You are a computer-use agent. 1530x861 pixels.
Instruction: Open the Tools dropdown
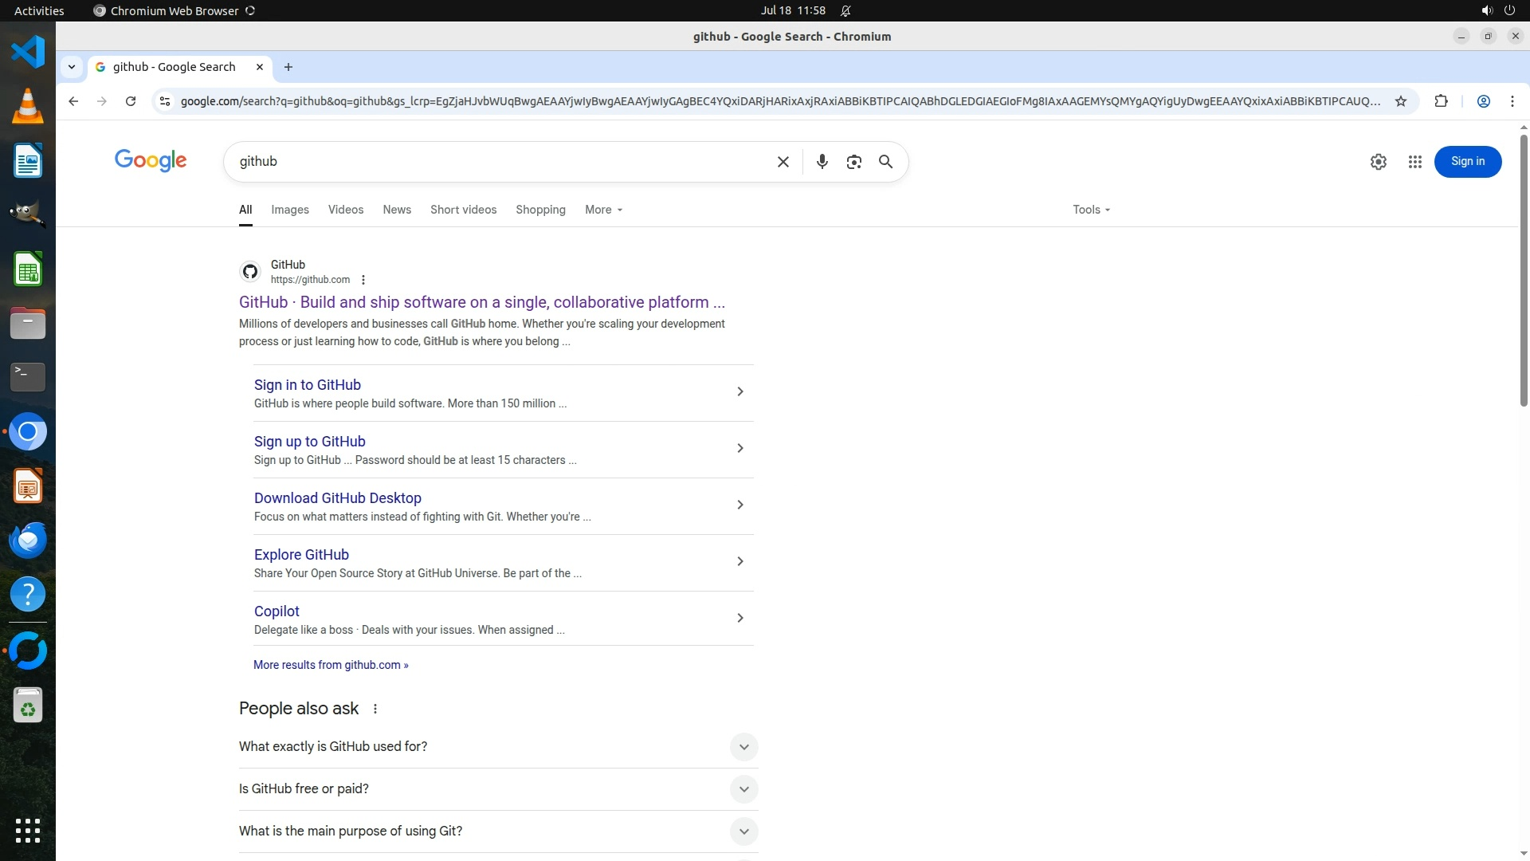1091,210
